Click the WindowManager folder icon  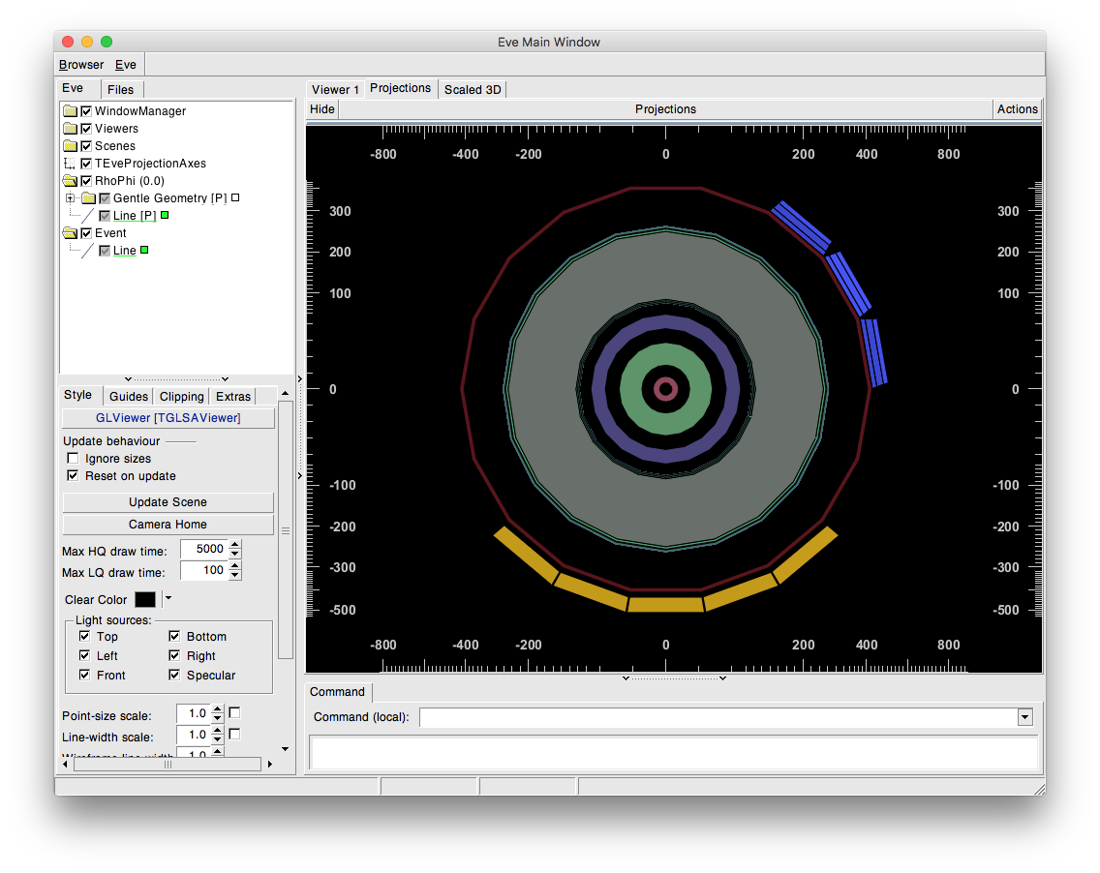pos(70,110)
